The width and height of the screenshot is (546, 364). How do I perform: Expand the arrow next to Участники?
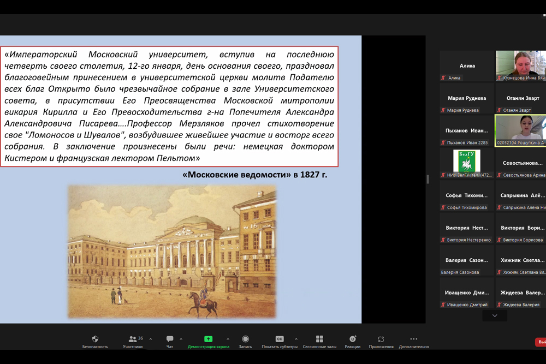tap(151, 339)
